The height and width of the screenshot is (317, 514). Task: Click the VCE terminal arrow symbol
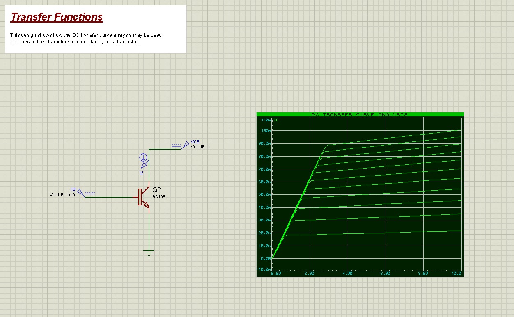pos(186,145)
